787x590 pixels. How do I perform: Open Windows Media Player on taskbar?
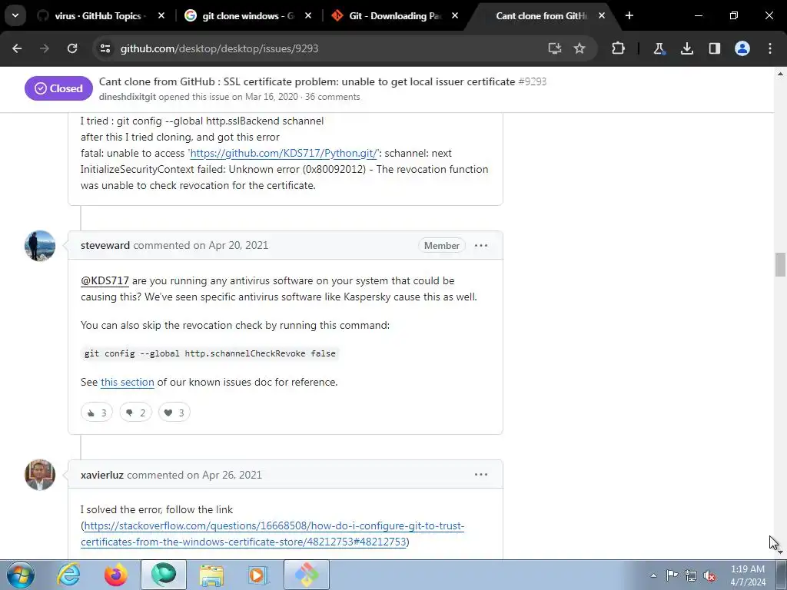point(259,575)
